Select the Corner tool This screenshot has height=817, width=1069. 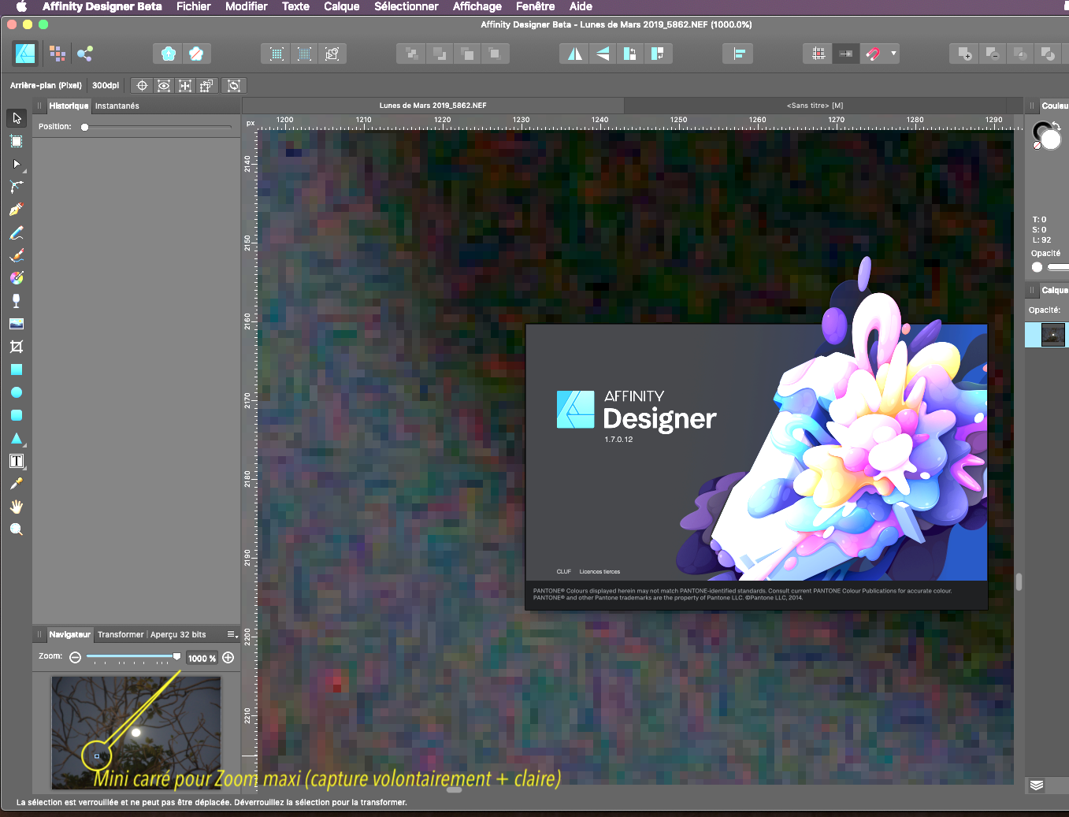click(17, 187)
